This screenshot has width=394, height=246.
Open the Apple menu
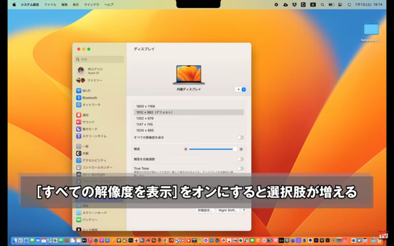[14, 5]
